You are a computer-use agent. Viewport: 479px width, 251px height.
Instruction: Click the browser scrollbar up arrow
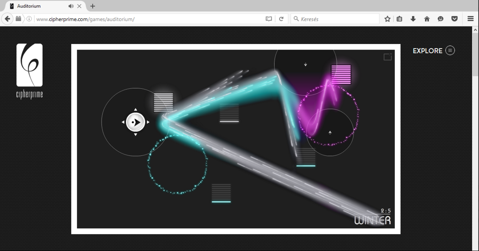tap(475, 30)
